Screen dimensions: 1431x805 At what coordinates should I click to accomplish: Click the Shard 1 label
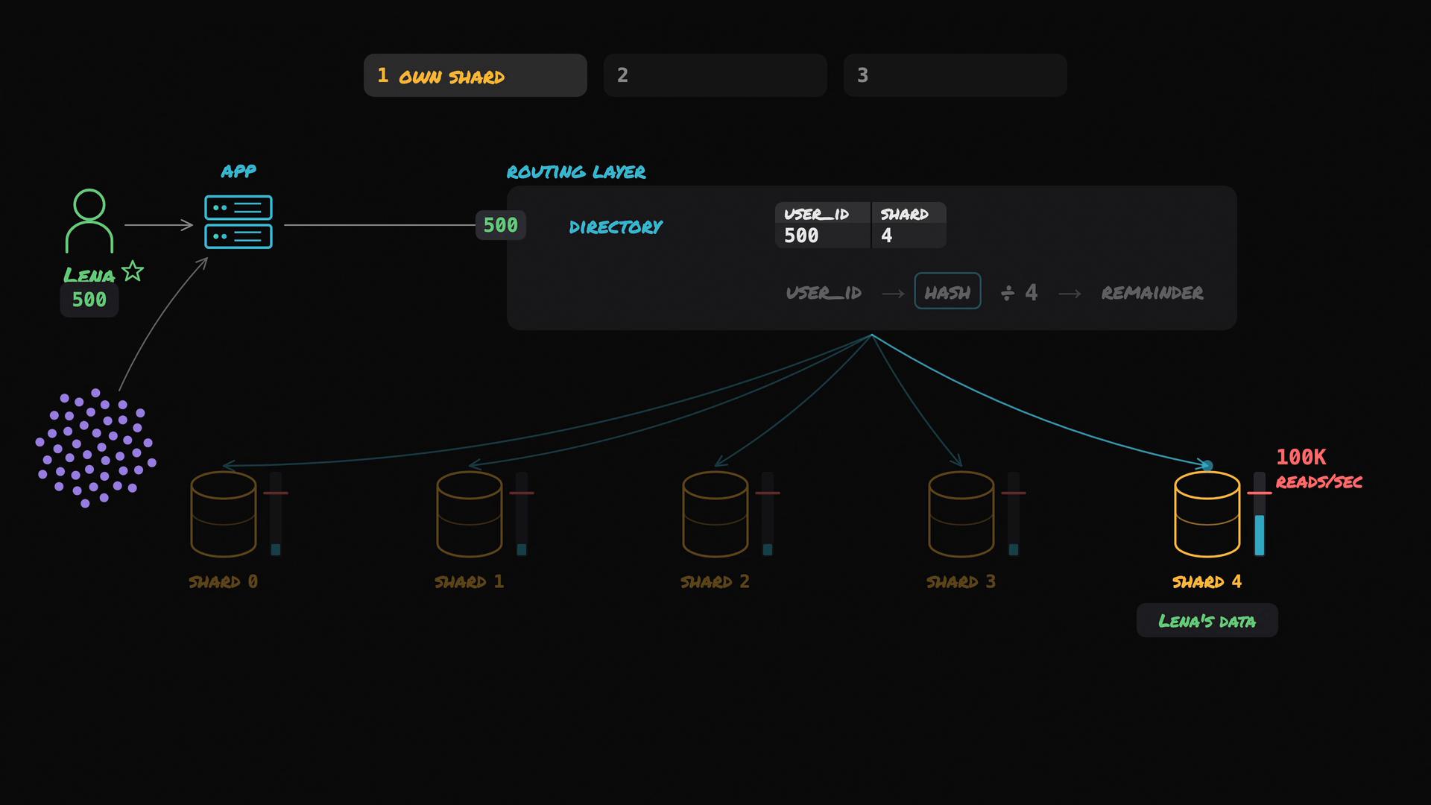click(469, 581)
